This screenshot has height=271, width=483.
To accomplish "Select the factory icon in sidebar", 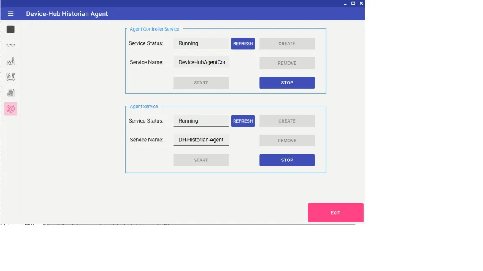I will point(10,61).
